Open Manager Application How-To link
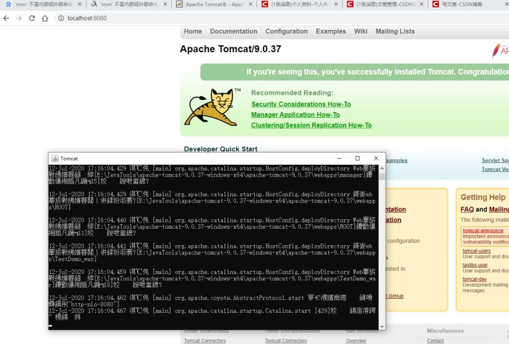Screen dimensions: 509x344 (x=295, y=115)
